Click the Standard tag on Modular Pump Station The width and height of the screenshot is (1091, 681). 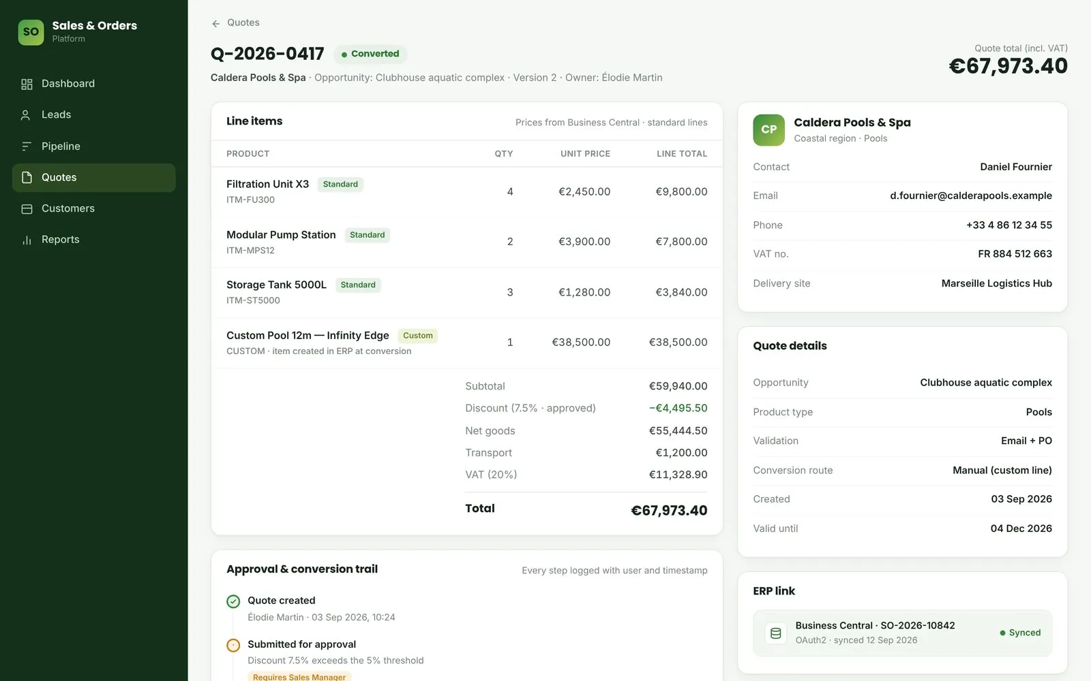pos(367,235)
